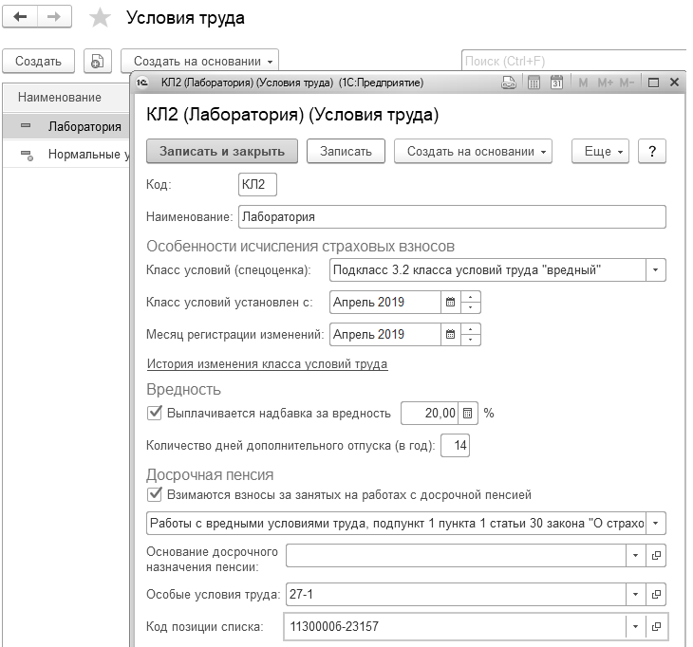Screen dimensions: 693x647
Task: Click the Поиск (Ctrl+F) search box
Action: coord(574,61)
